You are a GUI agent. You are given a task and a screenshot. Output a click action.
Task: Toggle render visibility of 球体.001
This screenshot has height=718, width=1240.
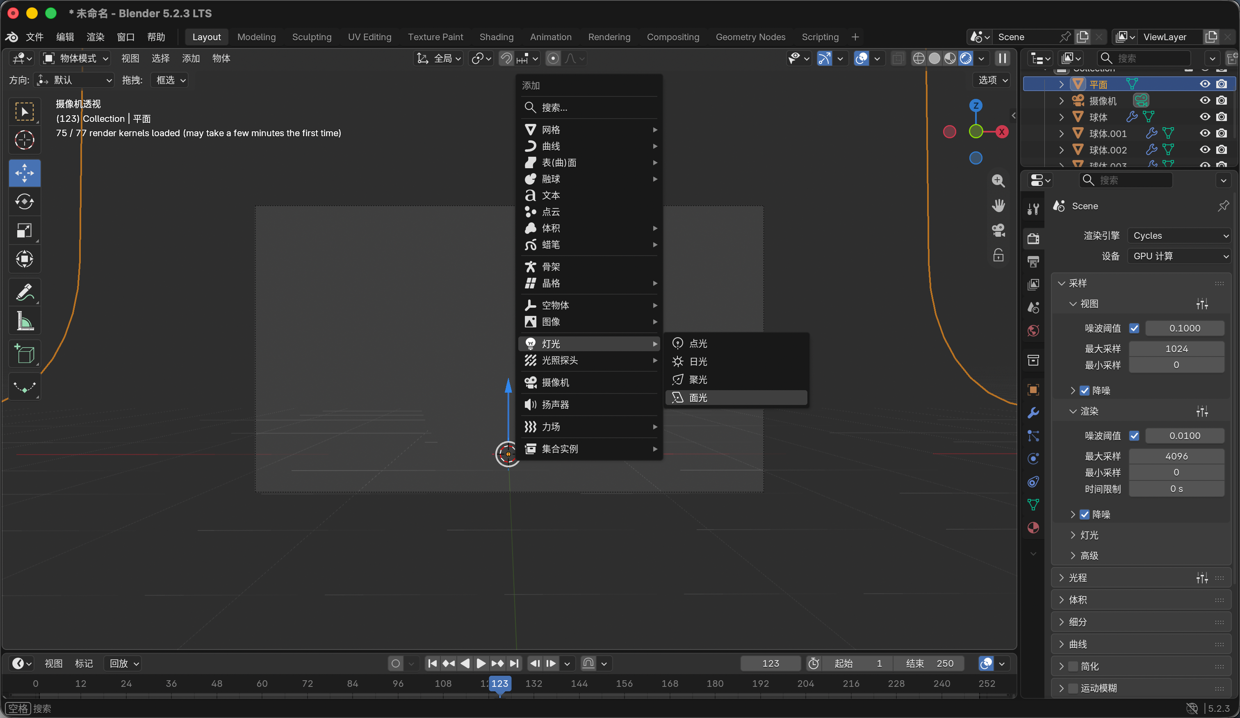[x=1221, y=133]
